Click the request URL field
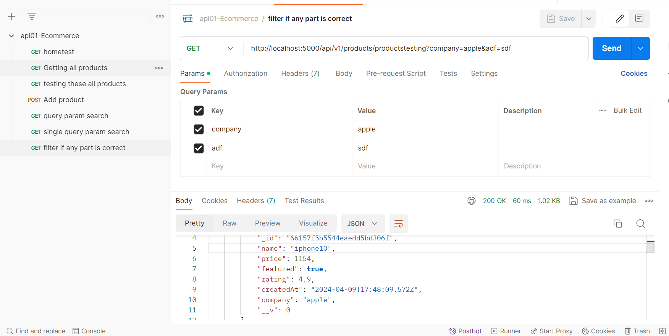Screen dimensions: 669x336 click(415, 48)
